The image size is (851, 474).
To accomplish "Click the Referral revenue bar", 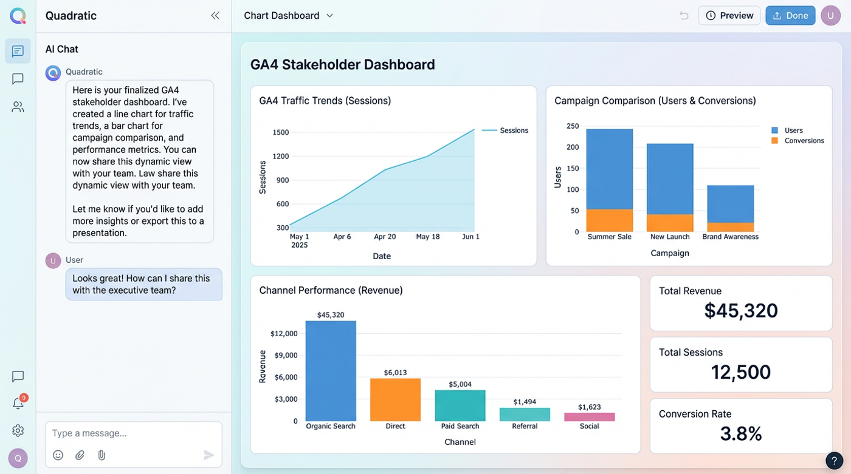I will click(525, 414).
